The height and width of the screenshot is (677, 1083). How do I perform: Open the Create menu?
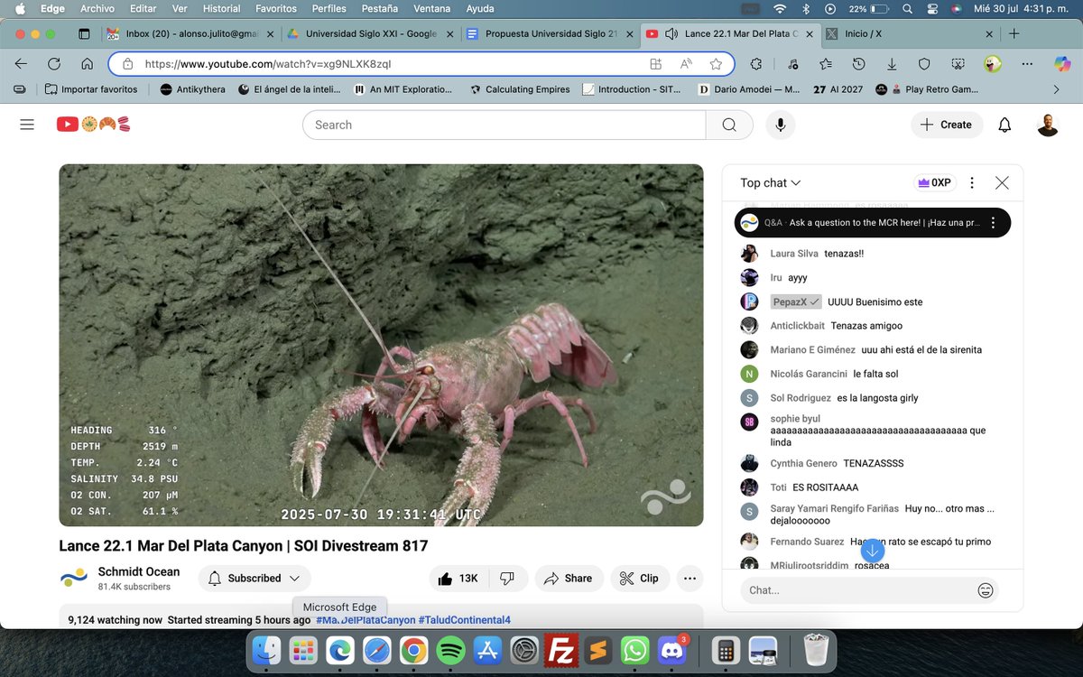point(946,125)
